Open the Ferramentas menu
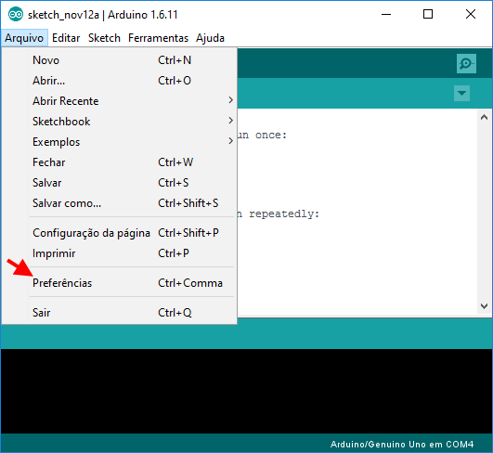The height and width of the screenshot is (453, 493). [158, 38]
